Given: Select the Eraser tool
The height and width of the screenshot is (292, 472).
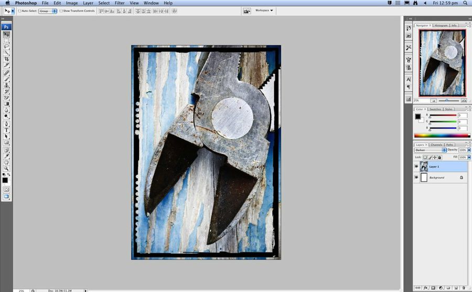Looking at the screenshot, I should 6,98.
